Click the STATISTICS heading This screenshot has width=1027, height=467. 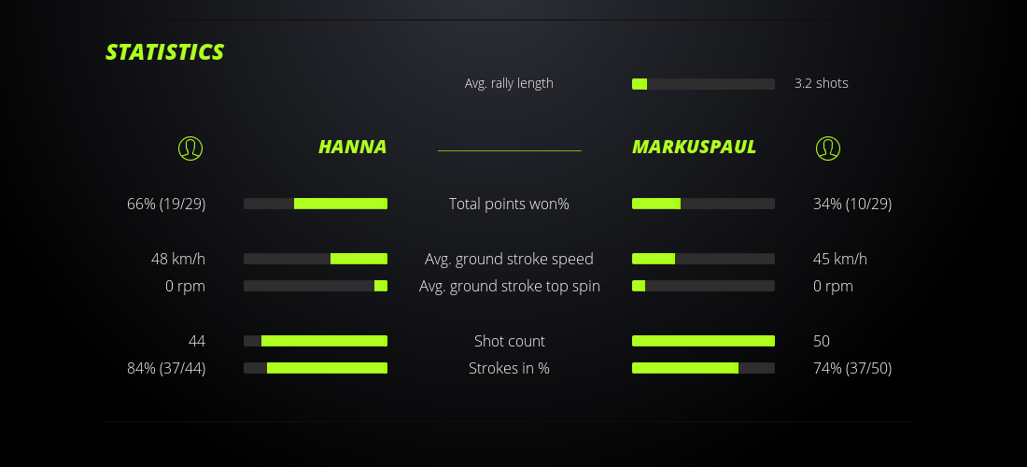pos(165,52)
